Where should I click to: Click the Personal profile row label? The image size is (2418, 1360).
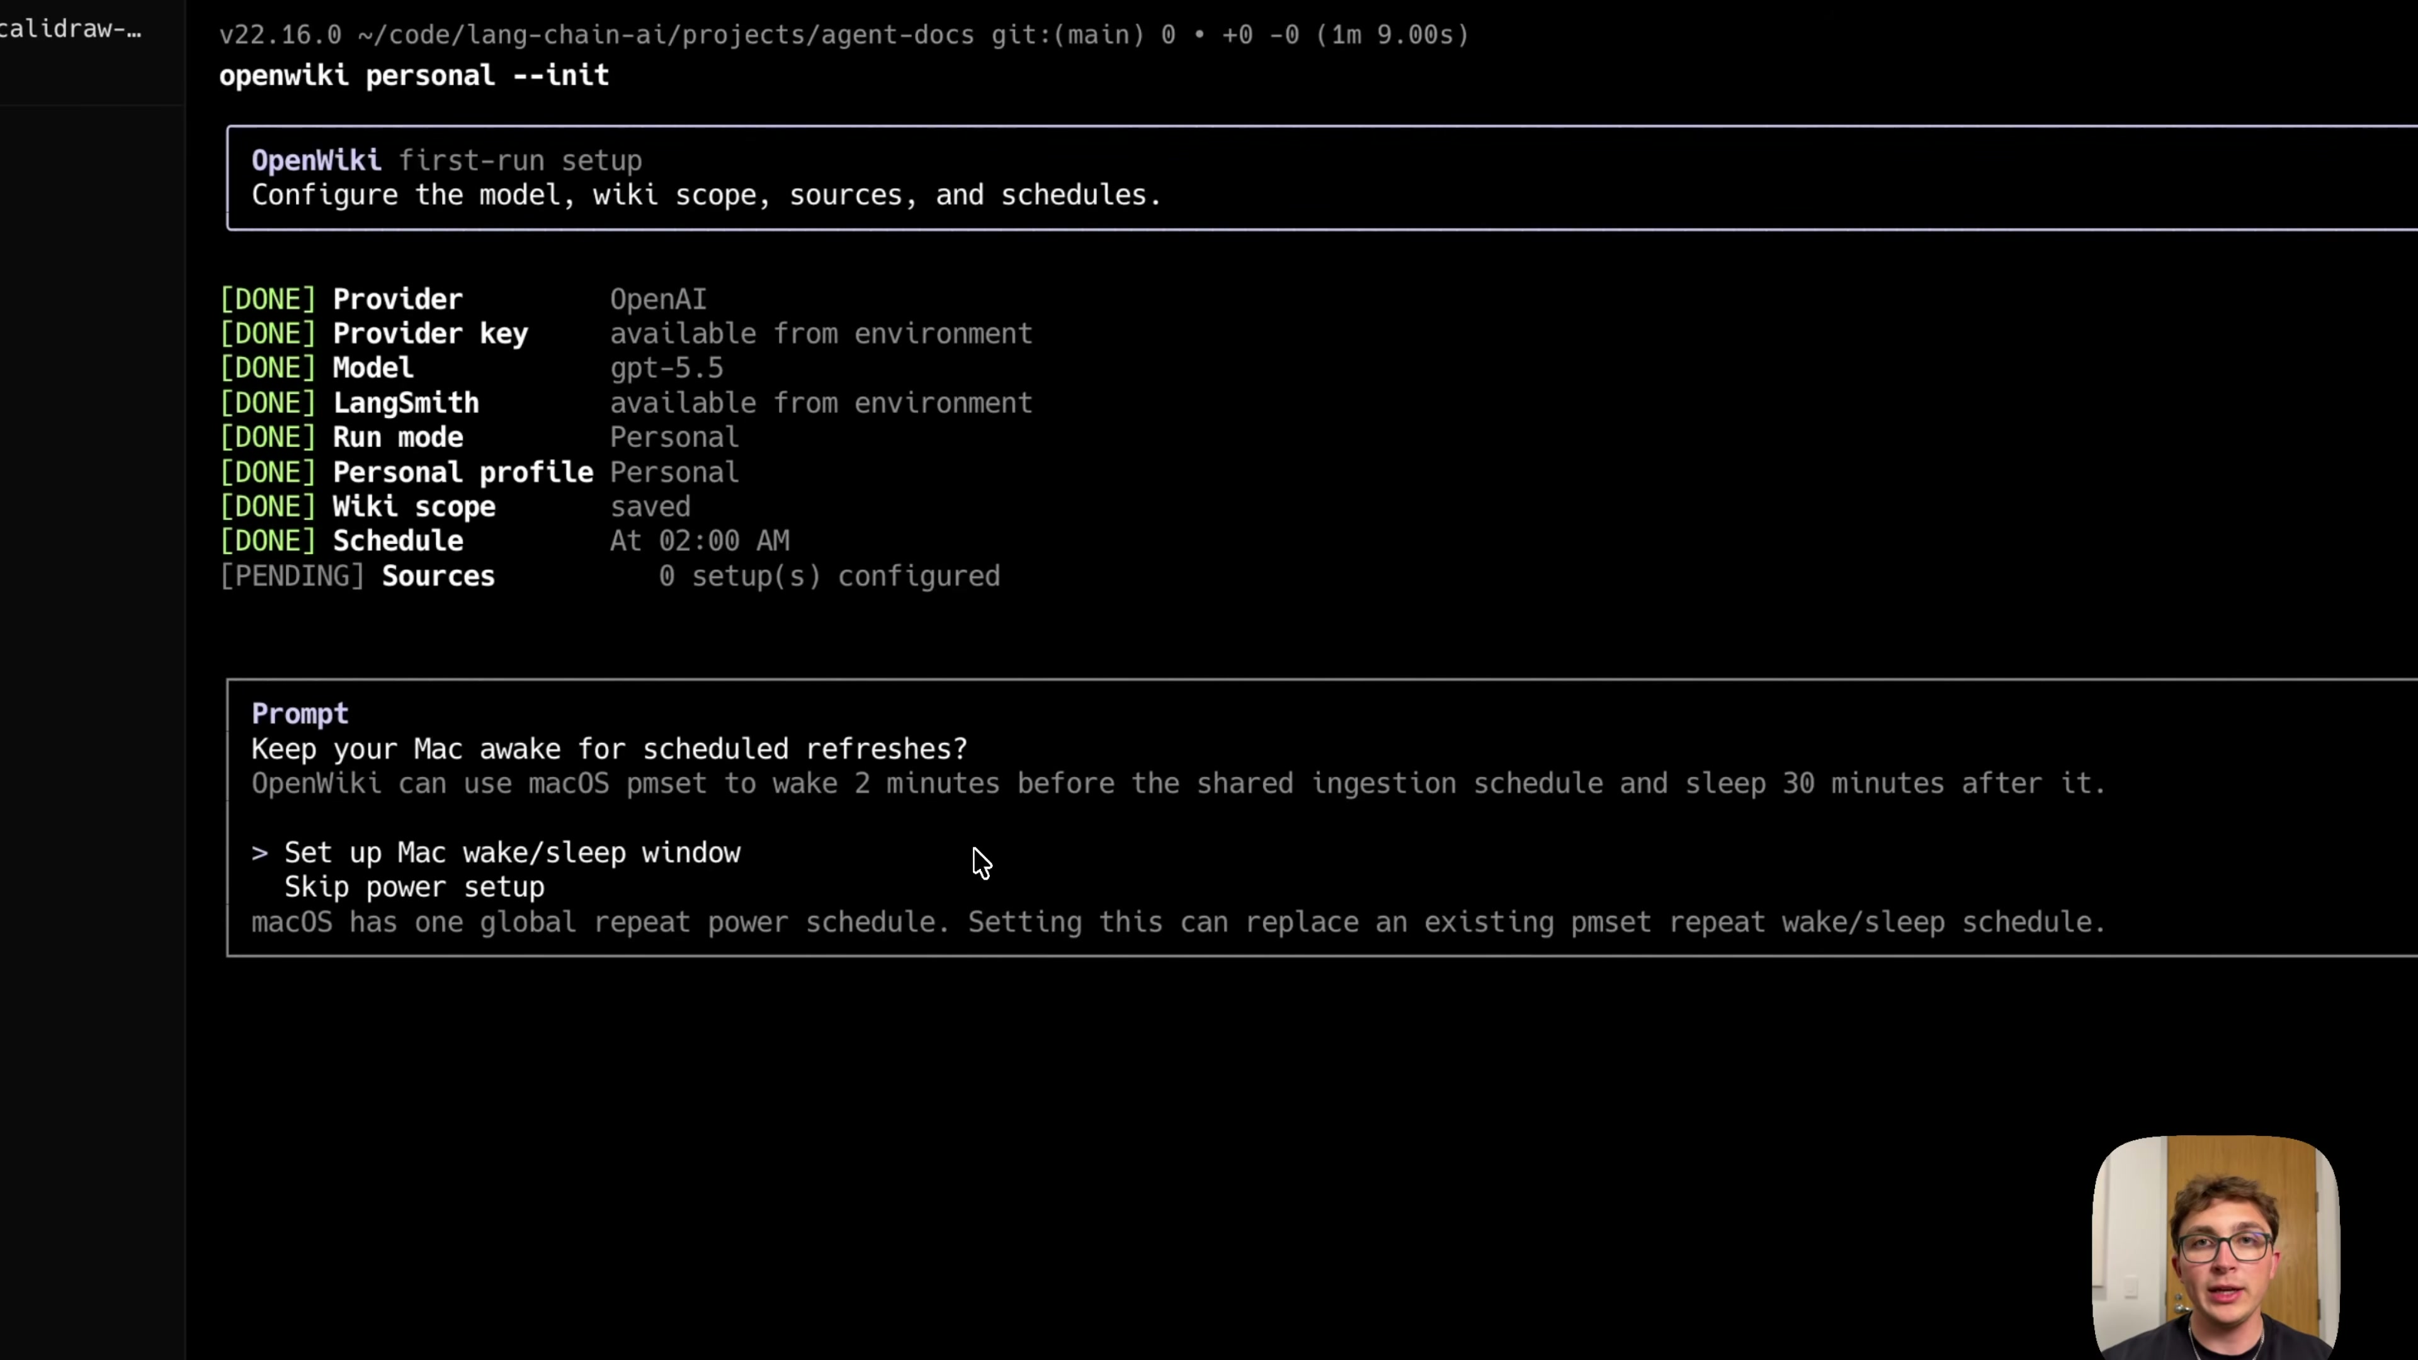click(463, 472)
